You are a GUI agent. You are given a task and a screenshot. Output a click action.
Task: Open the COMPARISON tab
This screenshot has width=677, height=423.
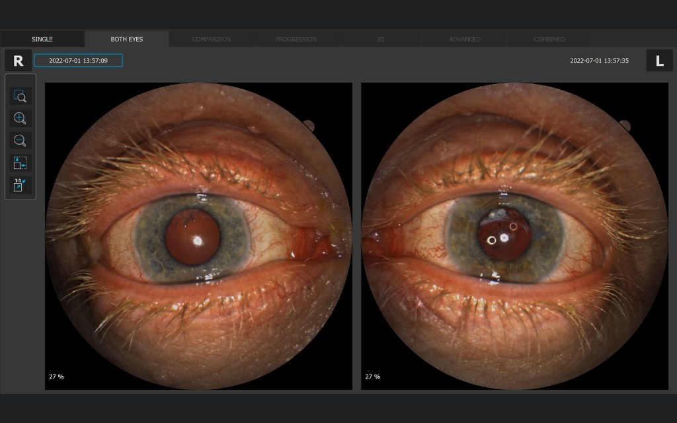point(211,39)
